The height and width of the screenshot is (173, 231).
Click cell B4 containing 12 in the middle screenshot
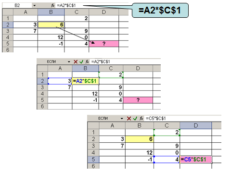85,94
